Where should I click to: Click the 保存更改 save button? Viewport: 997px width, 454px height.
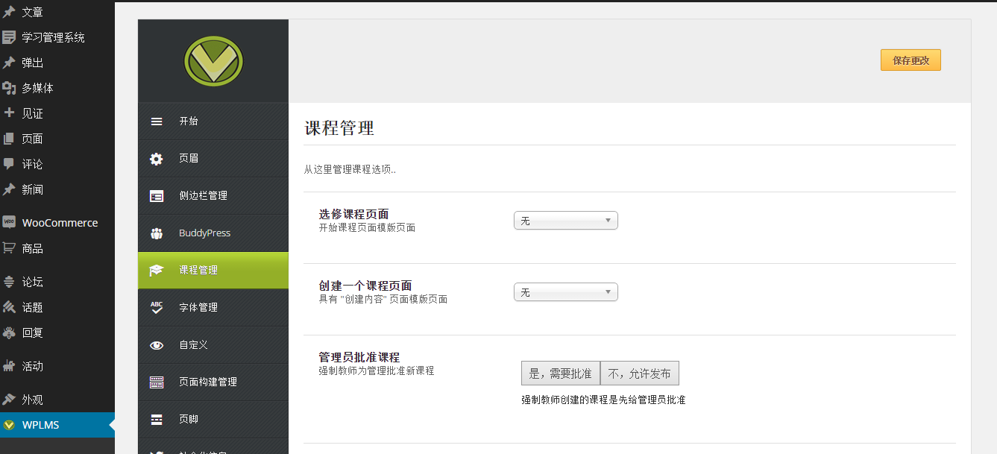[x=910, y=60]
